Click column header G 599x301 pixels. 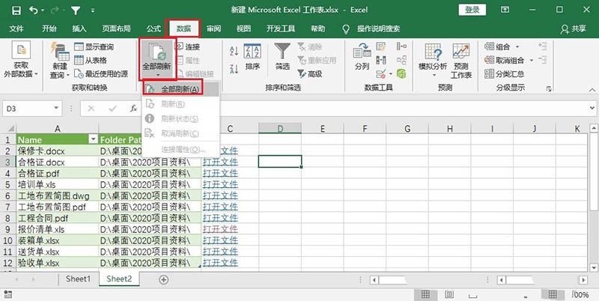408,129
